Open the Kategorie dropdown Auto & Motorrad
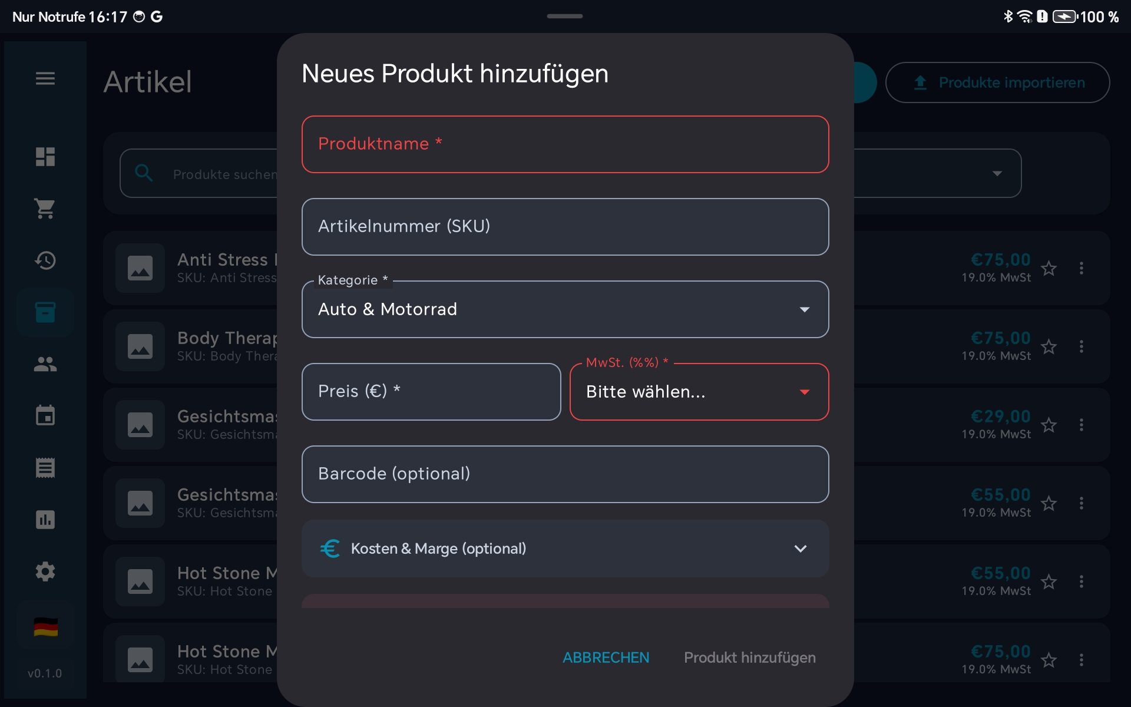1131x707 pixels. pos(564,309)
